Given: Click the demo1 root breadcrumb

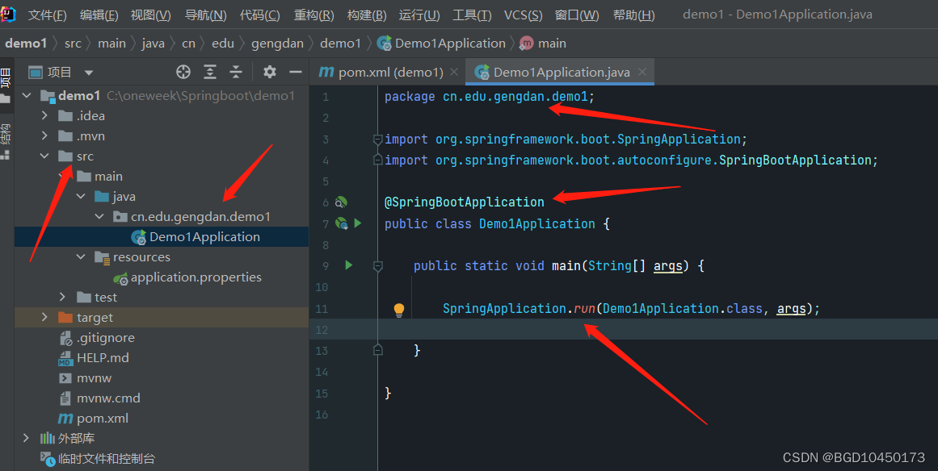Looking at the screenshot, I should (26, 44).
